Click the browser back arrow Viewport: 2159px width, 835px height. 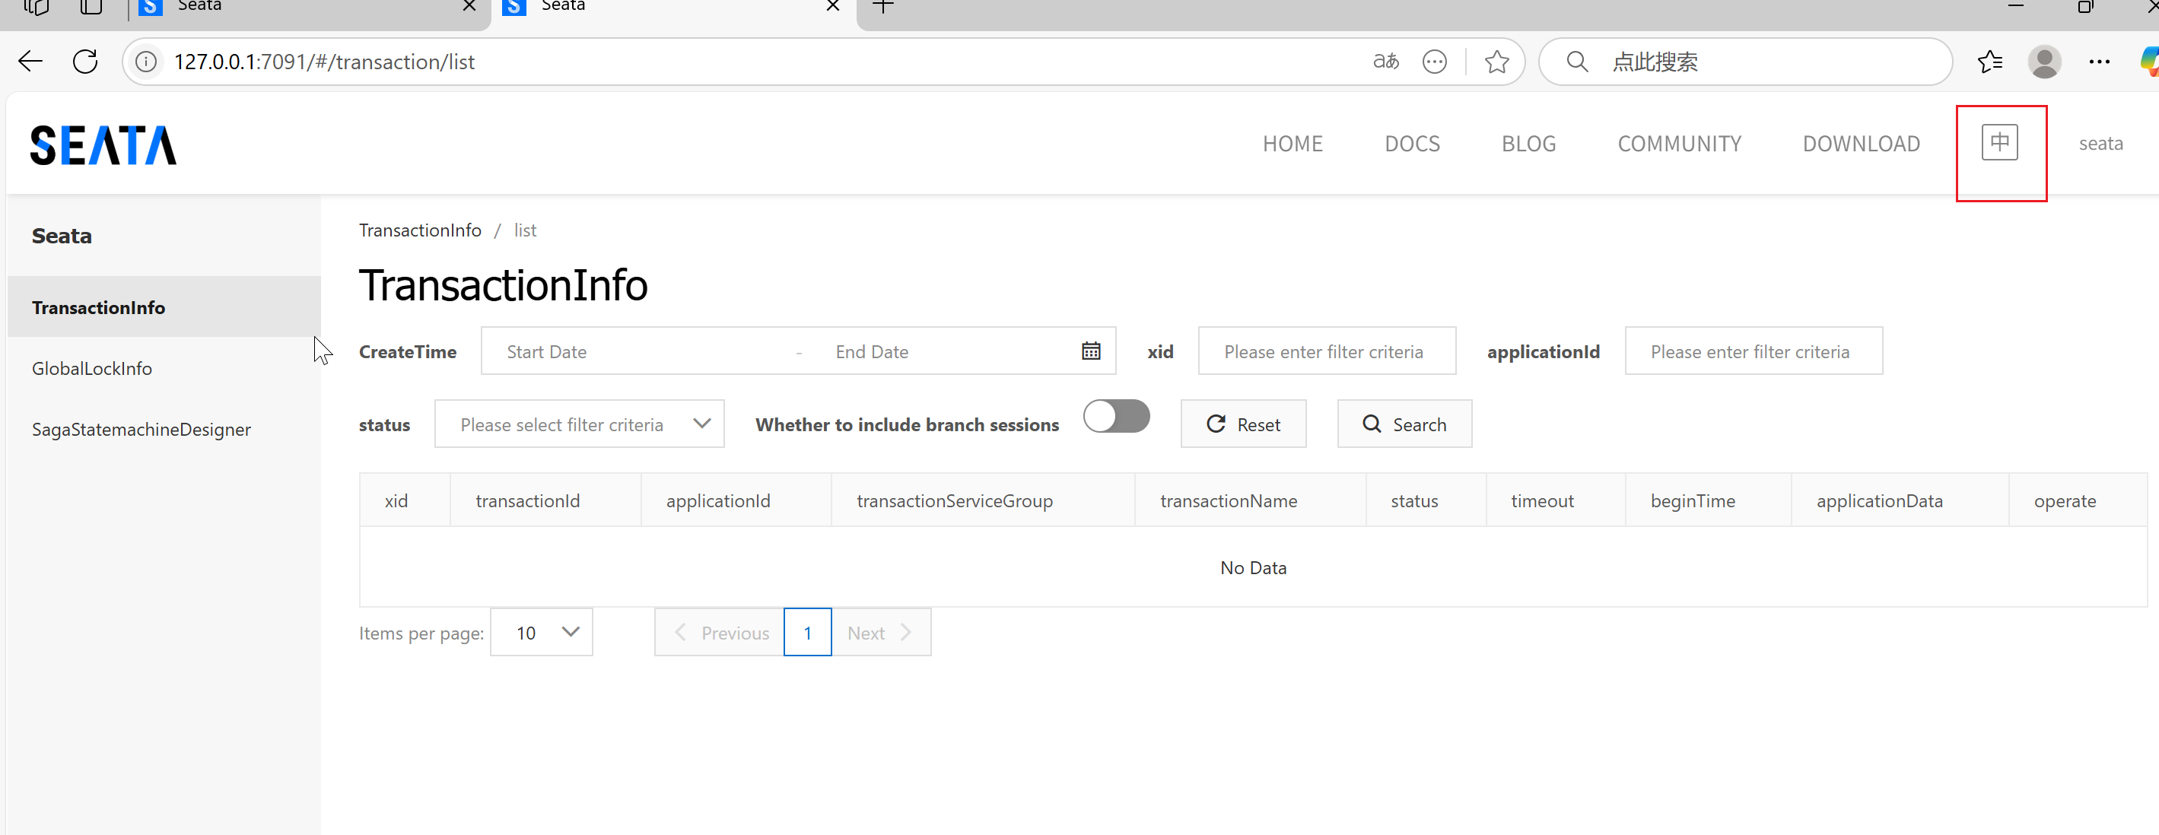tap(30, 61)
